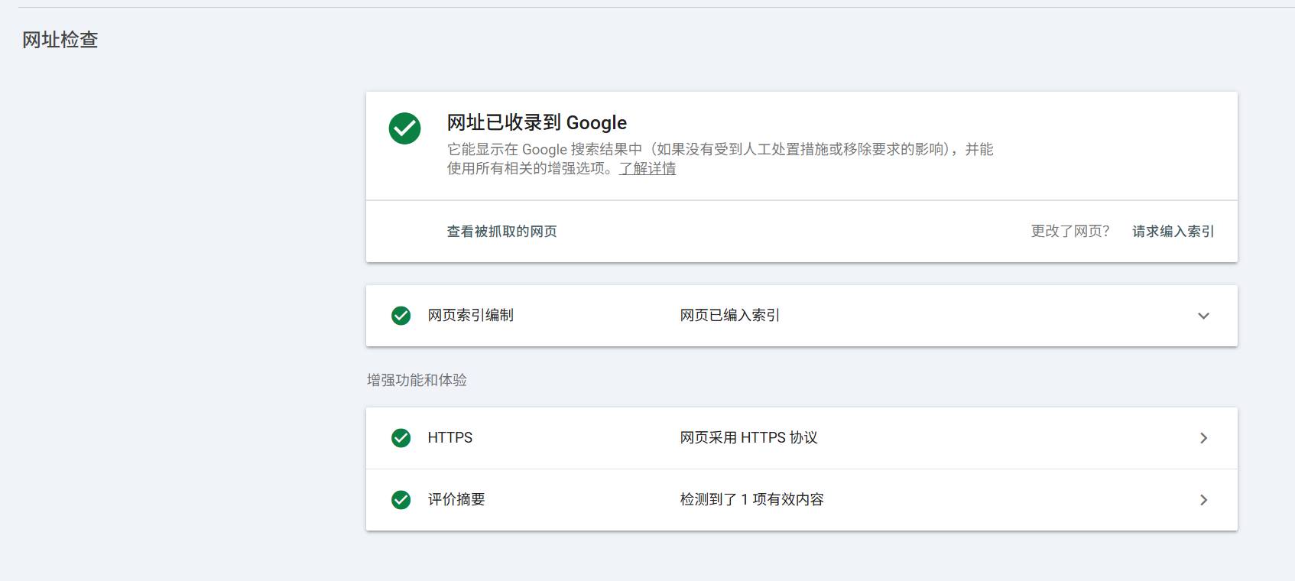This screenshot has height=581, width=1295.
Task: Click the green check icon beside 网页索引编制
Action: pos(401,316)
